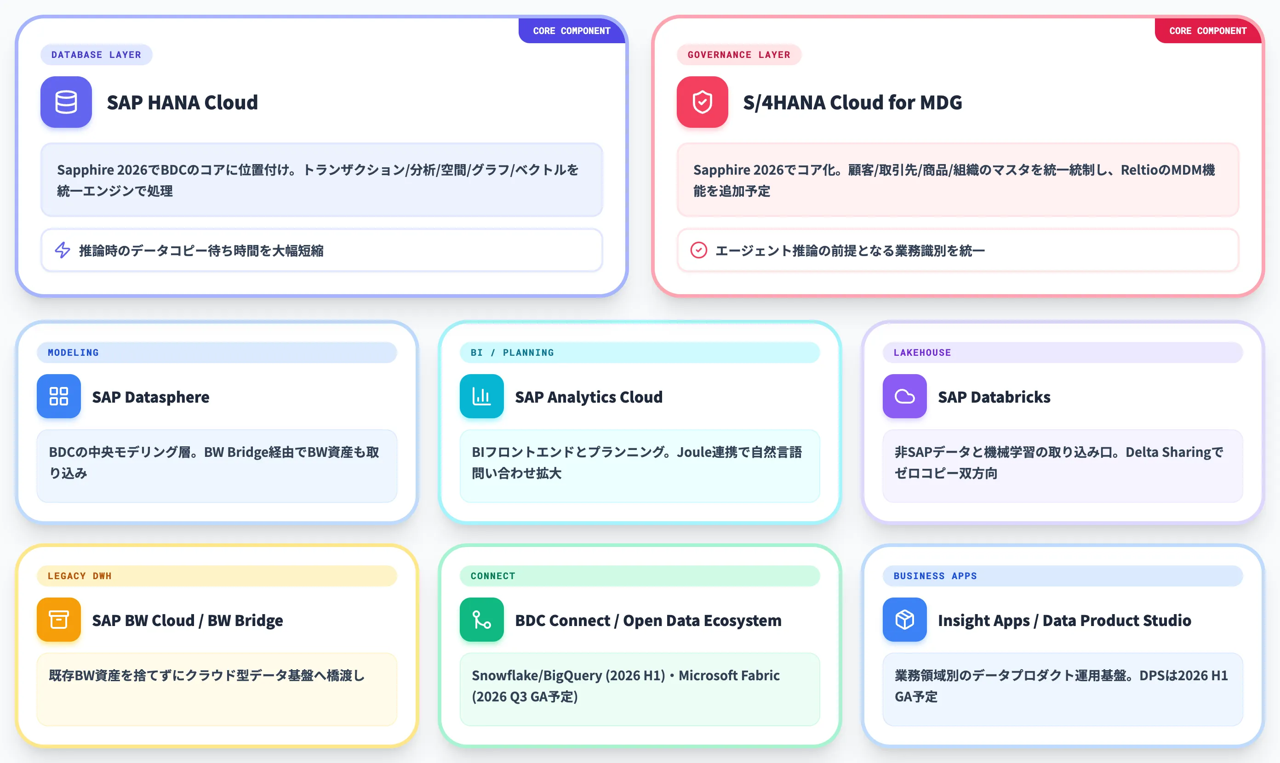
Task: Click the SAP BW Cloud / BW Bridge title
Action: click(187, 620)
